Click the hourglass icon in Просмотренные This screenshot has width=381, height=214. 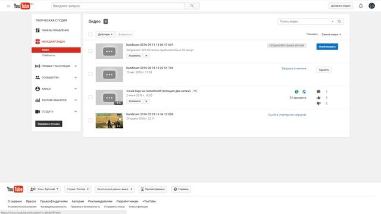click(142, 189)
